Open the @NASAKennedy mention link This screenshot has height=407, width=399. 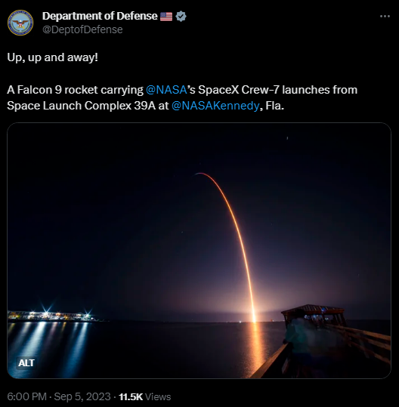[215, 106]
